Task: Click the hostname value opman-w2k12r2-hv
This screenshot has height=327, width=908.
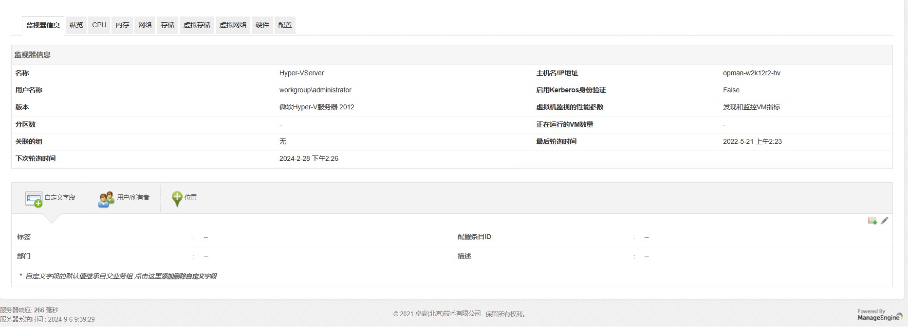Action: point(751,73)
